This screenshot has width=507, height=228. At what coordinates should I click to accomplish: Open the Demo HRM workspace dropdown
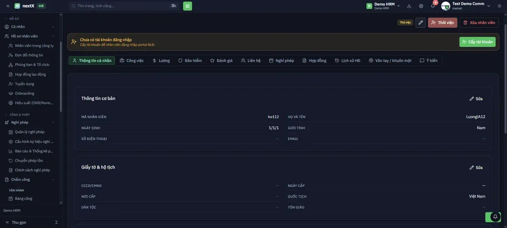383,6
